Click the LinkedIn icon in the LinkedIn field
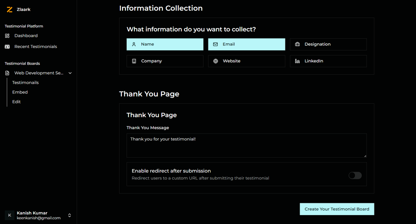Image resolution: width=416 pixels, height=224 pixels. pos(297,61)
